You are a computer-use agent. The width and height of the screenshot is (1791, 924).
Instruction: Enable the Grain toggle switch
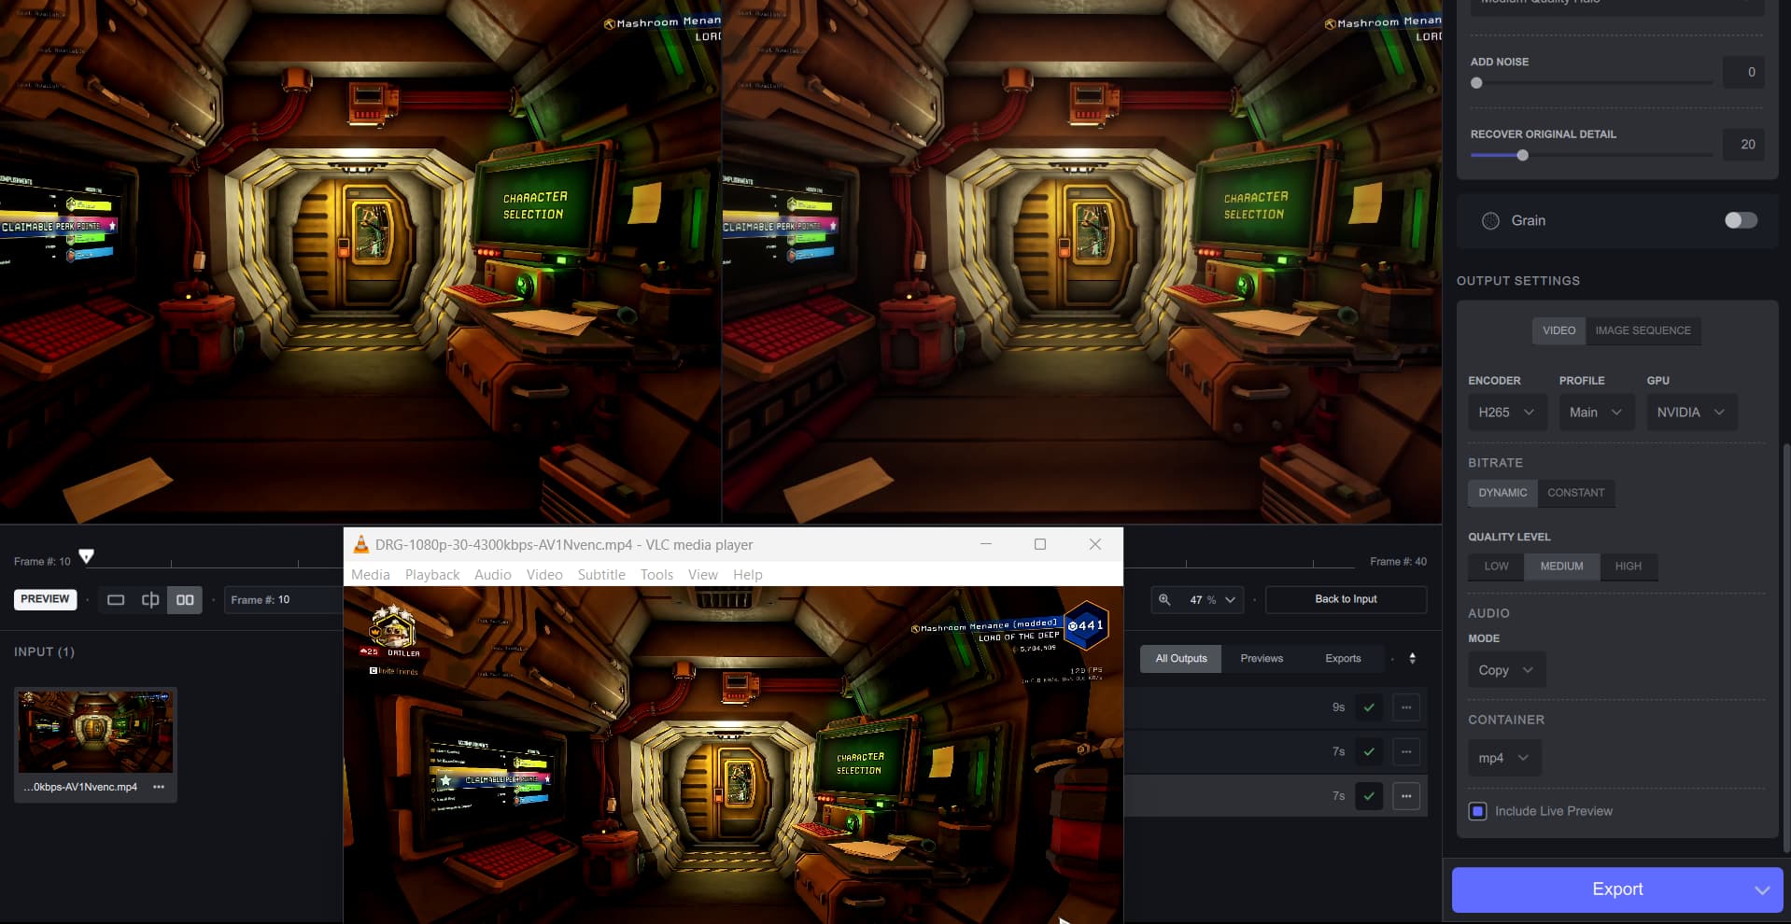[x=1740, y=220]
